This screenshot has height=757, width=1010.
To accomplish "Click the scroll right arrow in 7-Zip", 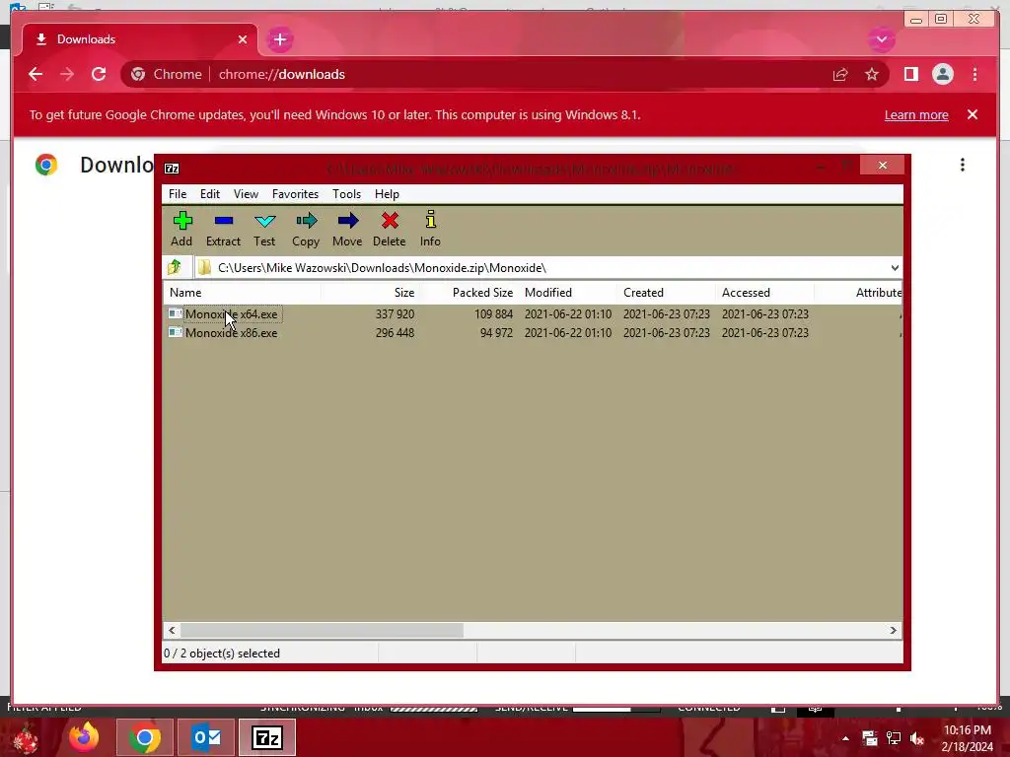I will (893, 630).
